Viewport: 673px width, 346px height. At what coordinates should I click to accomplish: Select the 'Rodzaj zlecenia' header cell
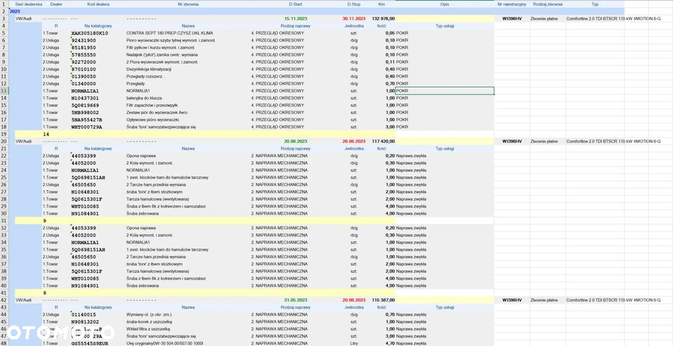coord(548,4)
